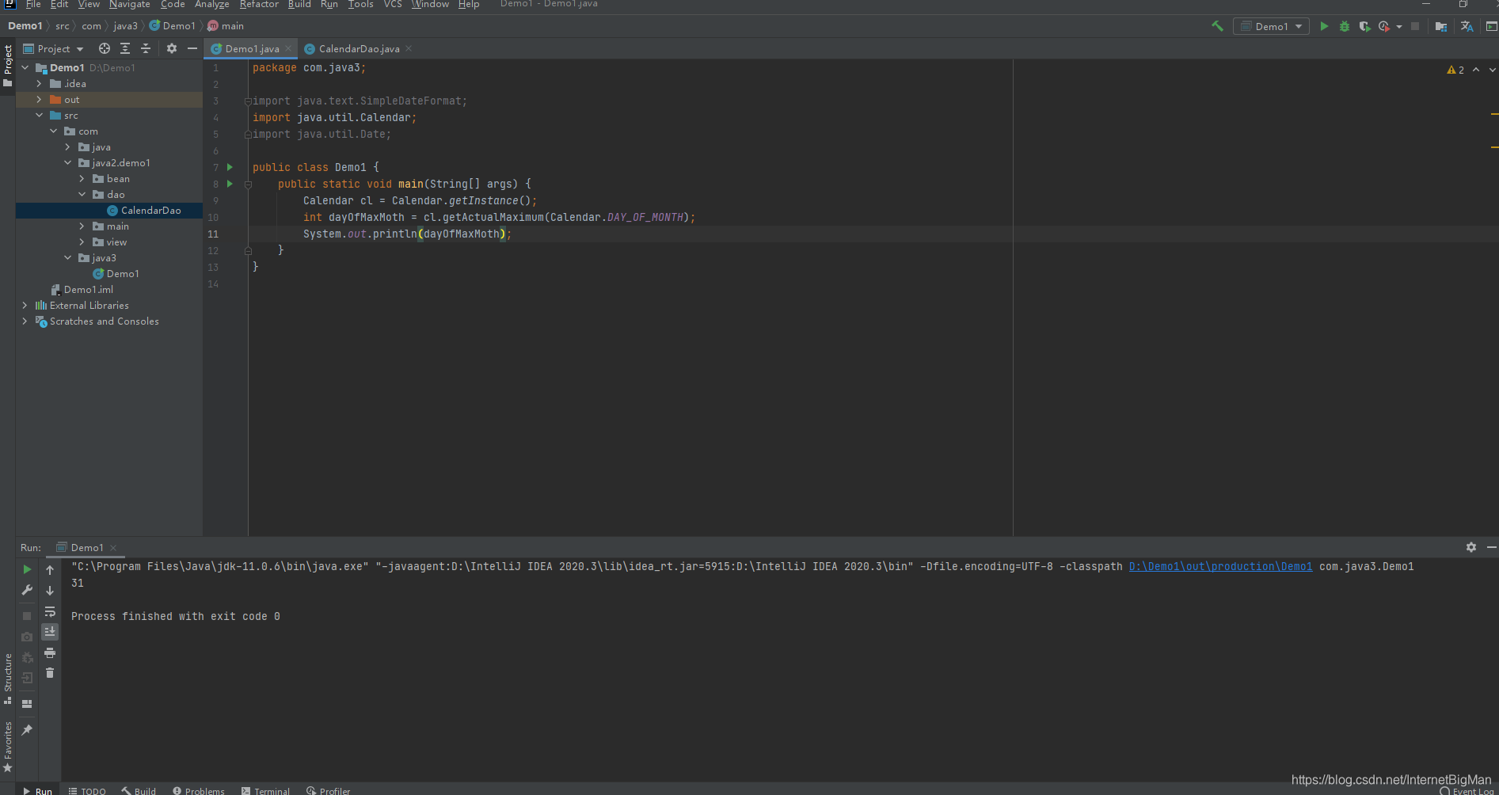Open the warnings indicator showing 2
Viewport: 1499px width, 795px height.
tap(1455, 70)
